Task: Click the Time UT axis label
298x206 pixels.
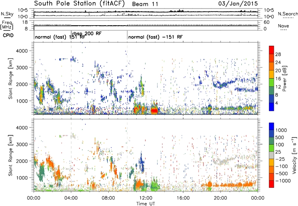Action: [146, 204]
